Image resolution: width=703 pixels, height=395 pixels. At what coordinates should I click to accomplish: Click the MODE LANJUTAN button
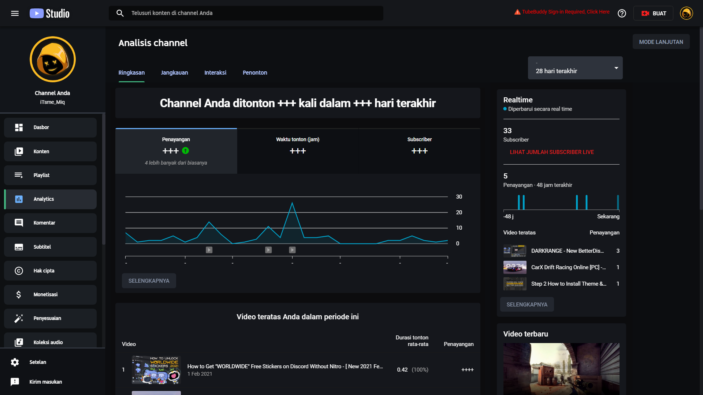[661, 42]
